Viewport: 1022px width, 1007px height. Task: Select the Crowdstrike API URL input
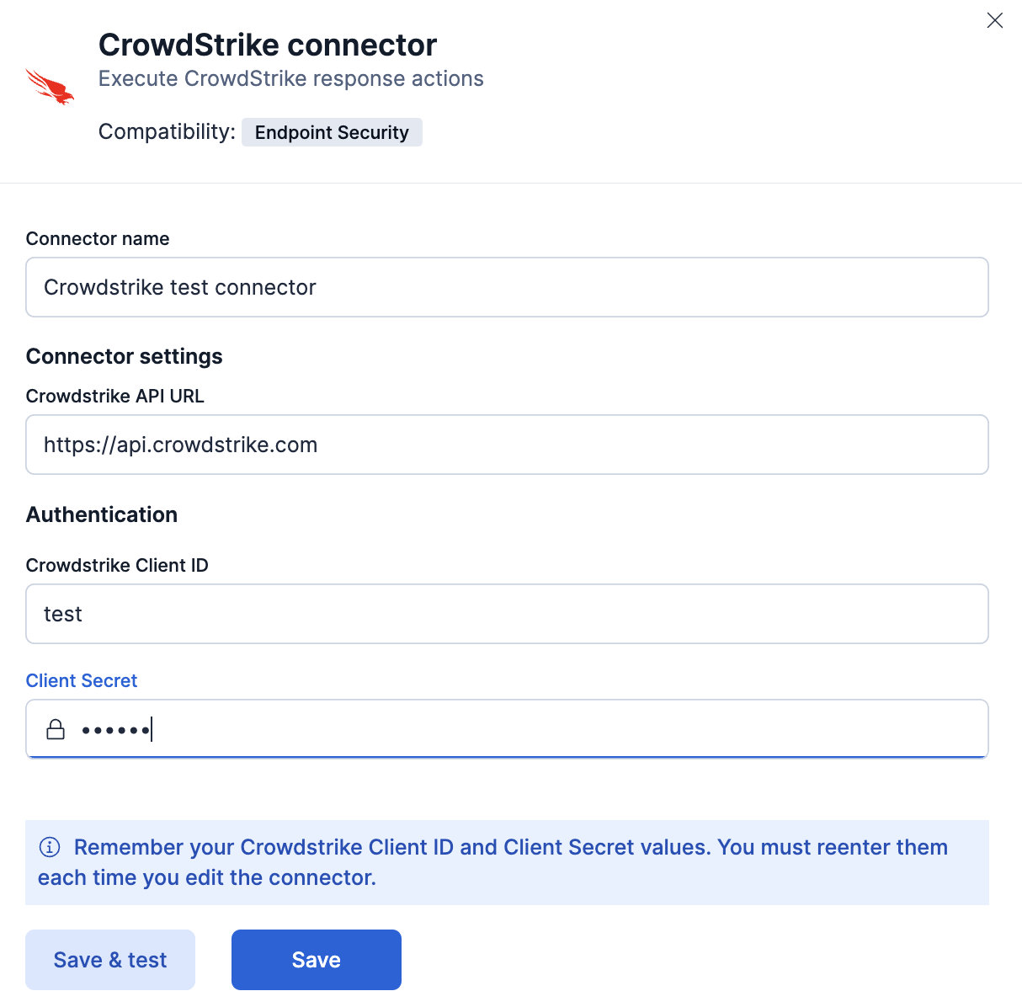click(507, 445)
